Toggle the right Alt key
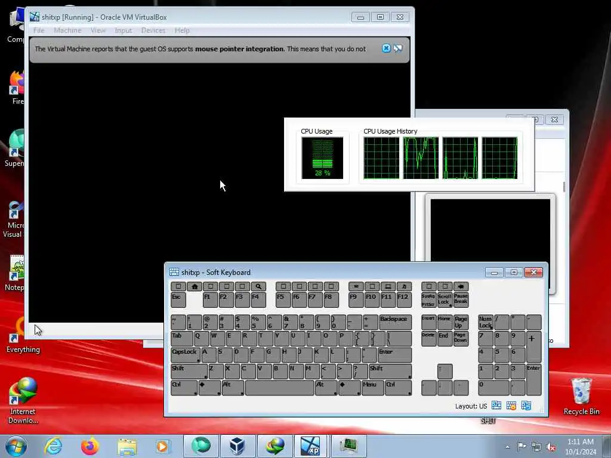Image resolution: width=611 pixels, height=458 pixels. point(326,388)
